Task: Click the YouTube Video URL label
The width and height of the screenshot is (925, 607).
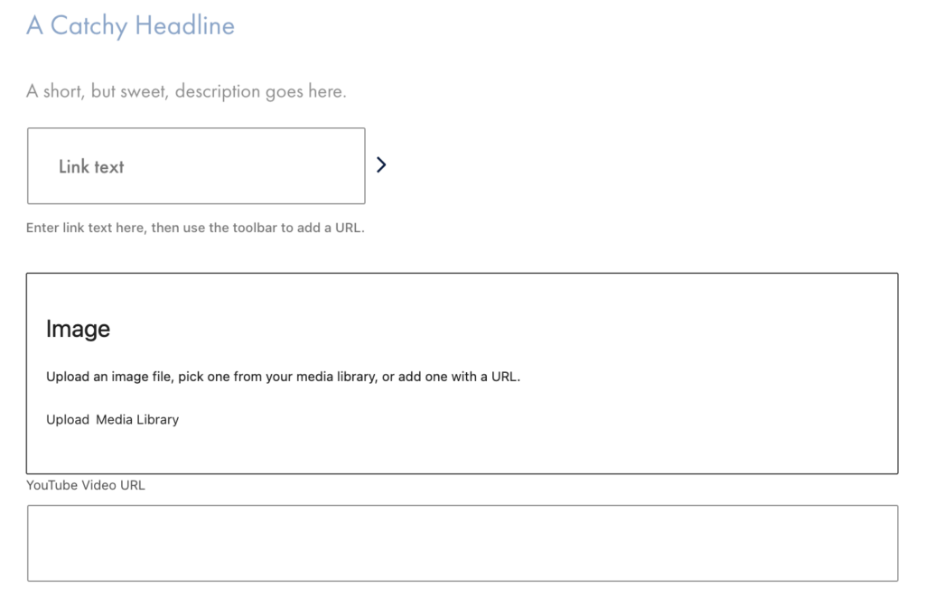Action: pyautogui.click(x=86, y=485)
